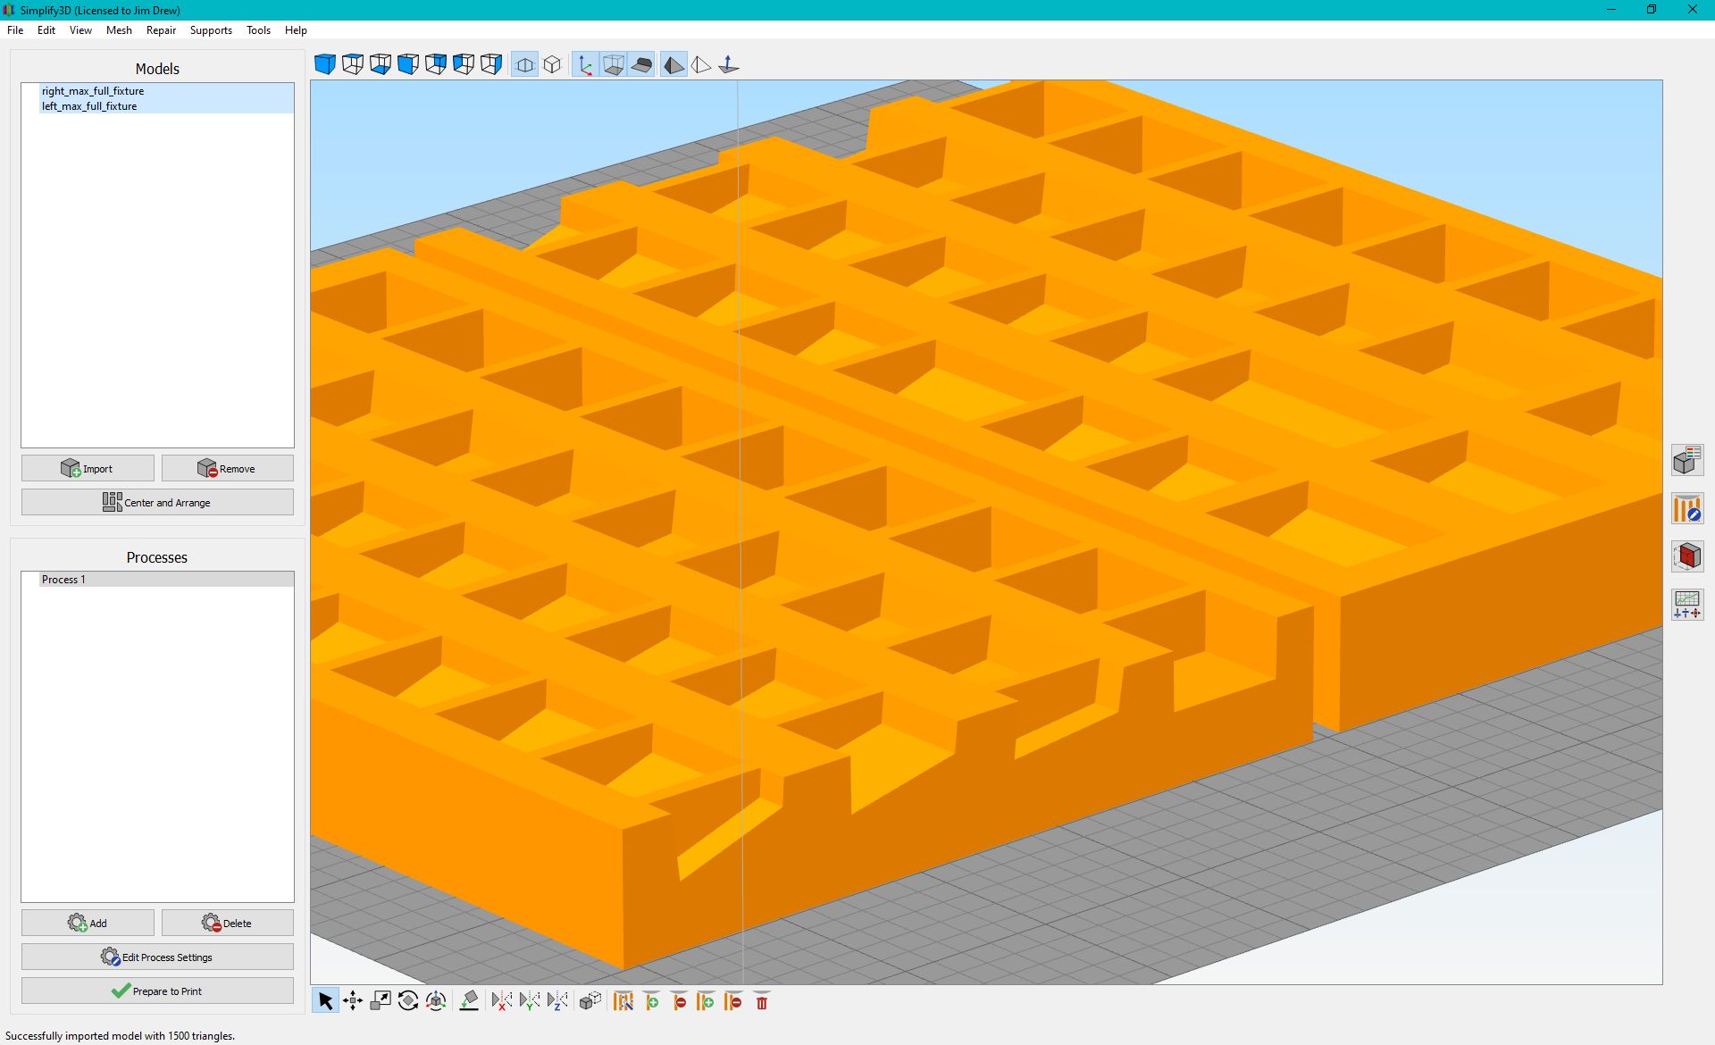Select the normal selection arrow tool
The height and width of the screenshot is (1045, 1715).
tap(325, 1001)
